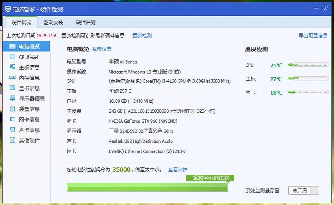Click the 27℃ motherboard temperature reading

(276, 79)
